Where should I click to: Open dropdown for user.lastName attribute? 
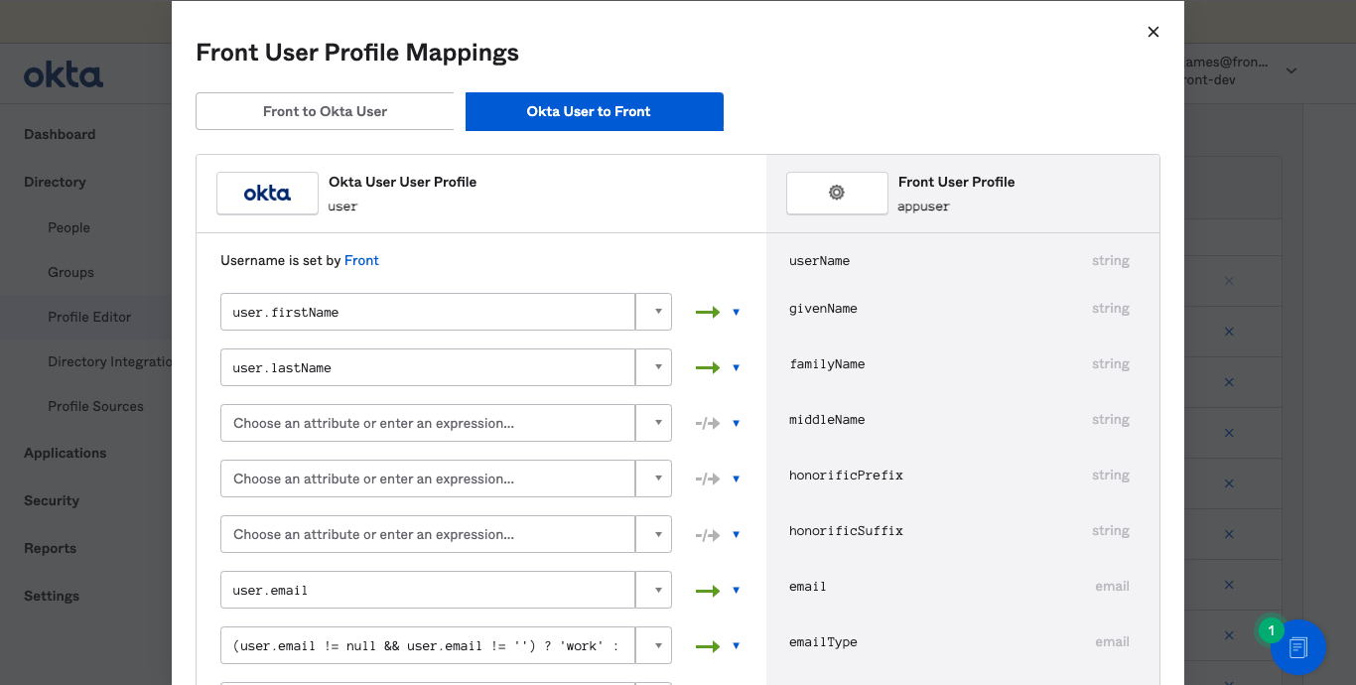tap(654, 367)
